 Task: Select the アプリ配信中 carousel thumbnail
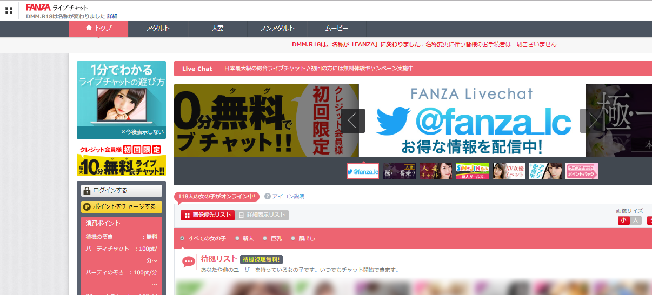tap(545, 171)
